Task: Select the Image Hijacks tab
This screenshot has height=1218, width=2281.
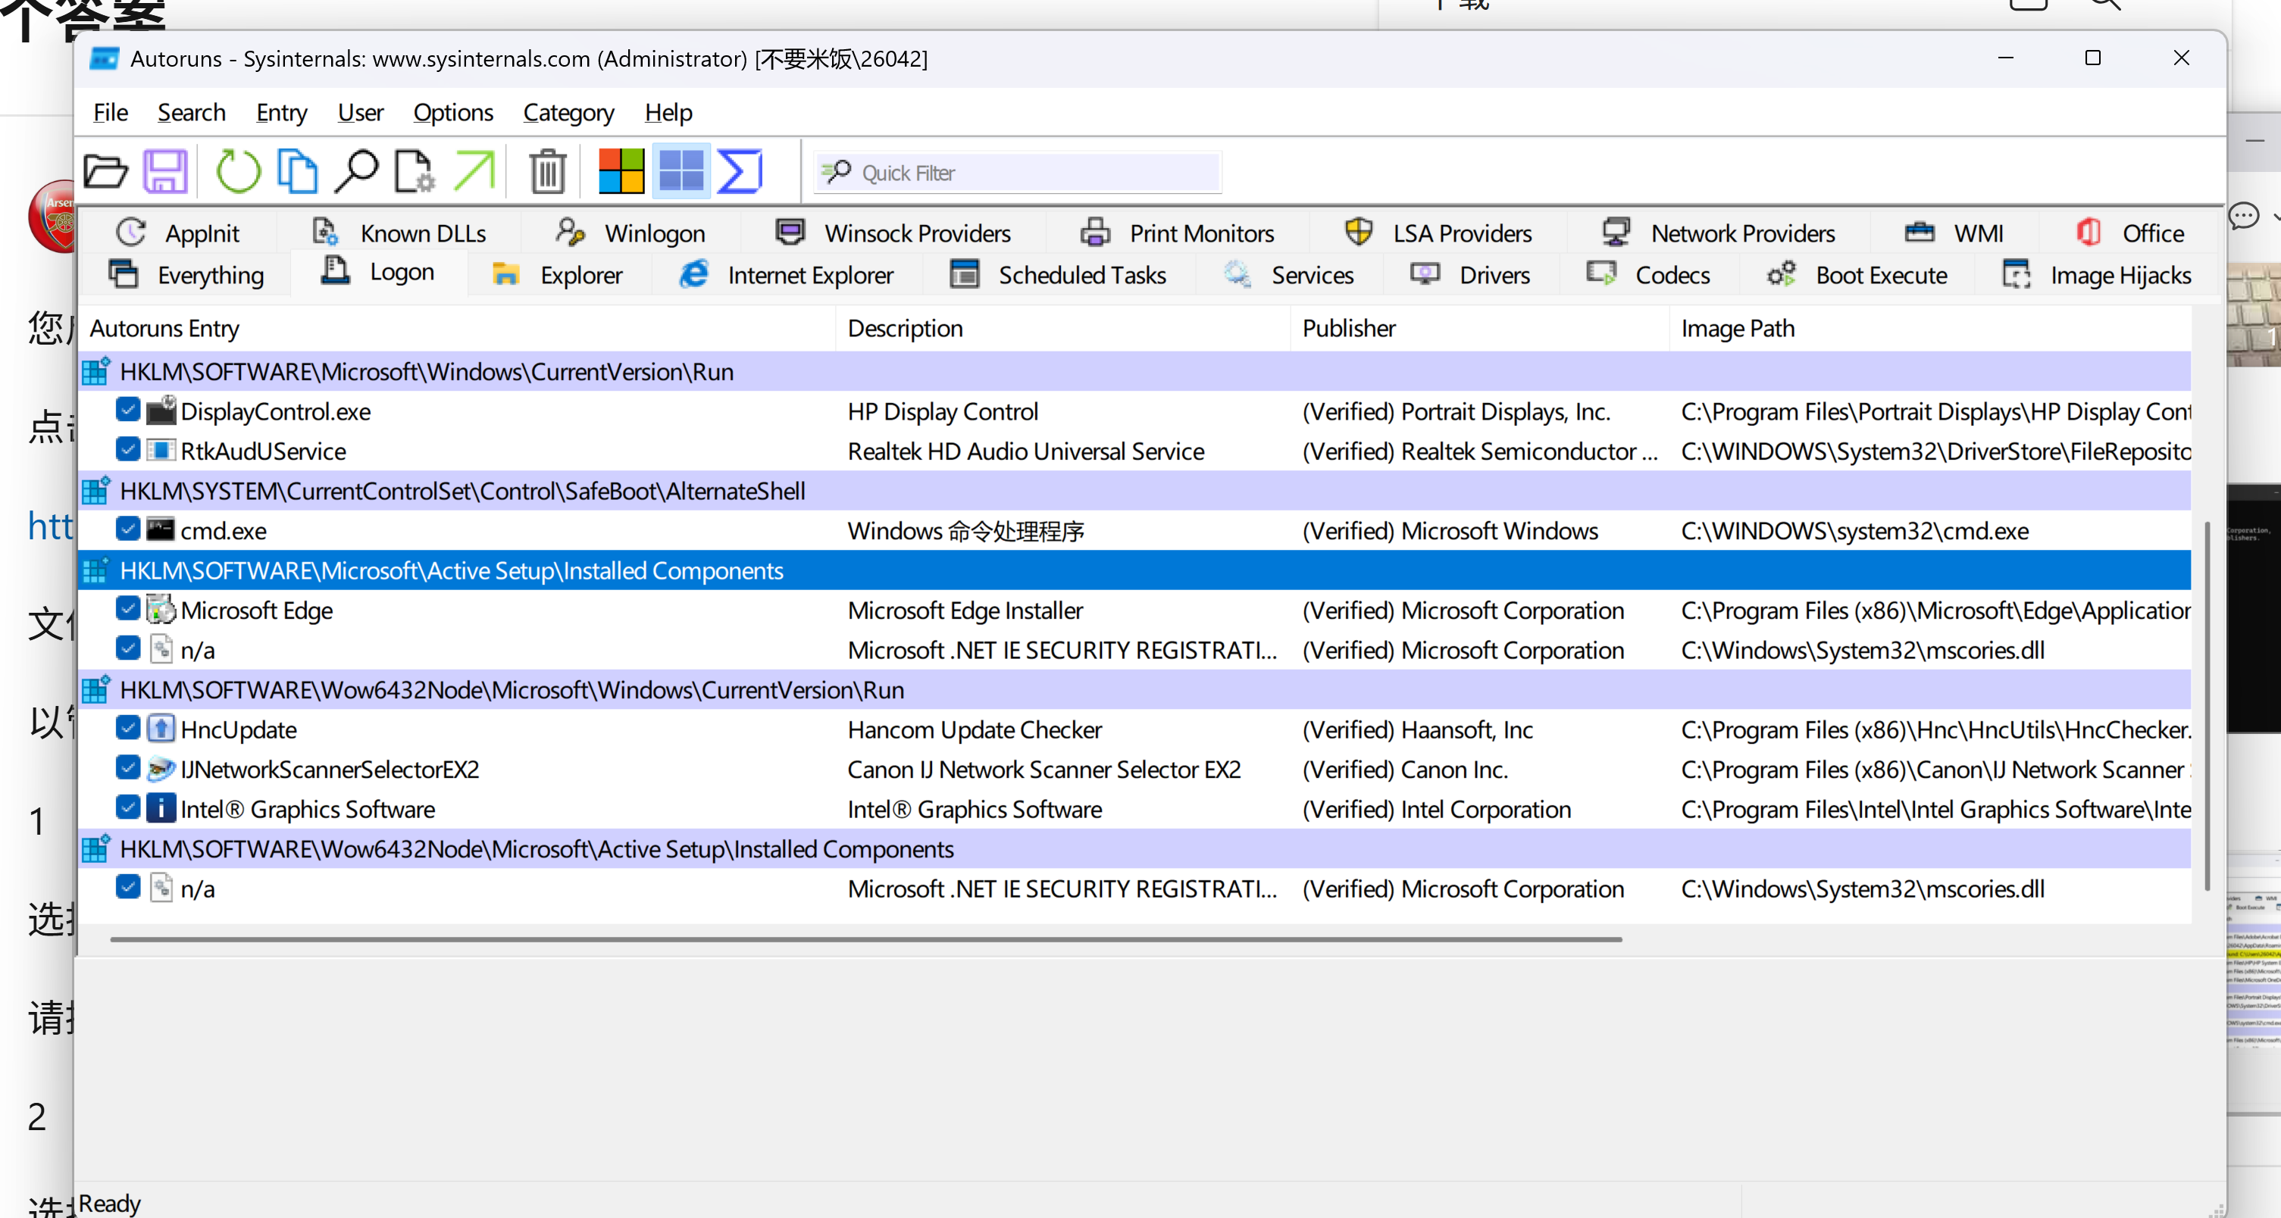Action: coord(2096,275)
